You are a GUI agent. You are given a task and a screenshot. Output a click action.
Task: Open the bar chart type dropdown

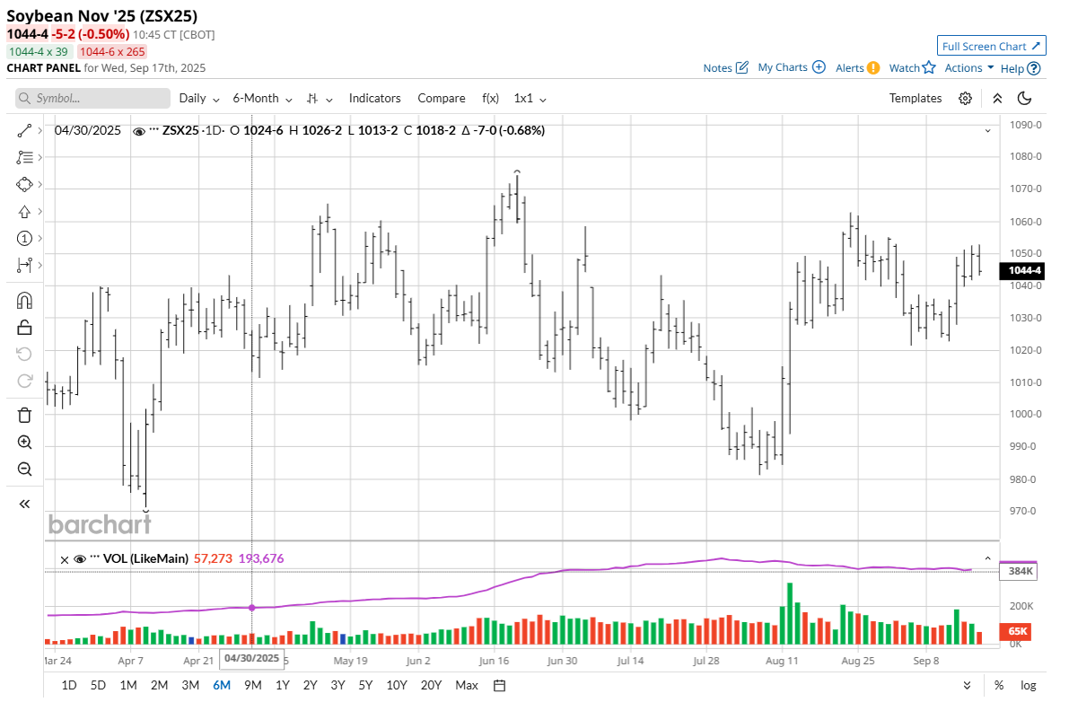pos(319,98)
